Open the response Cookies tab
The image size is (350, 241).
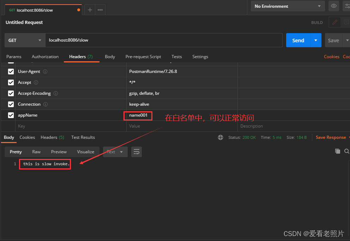pyautogui.click(x=27, y=137)
